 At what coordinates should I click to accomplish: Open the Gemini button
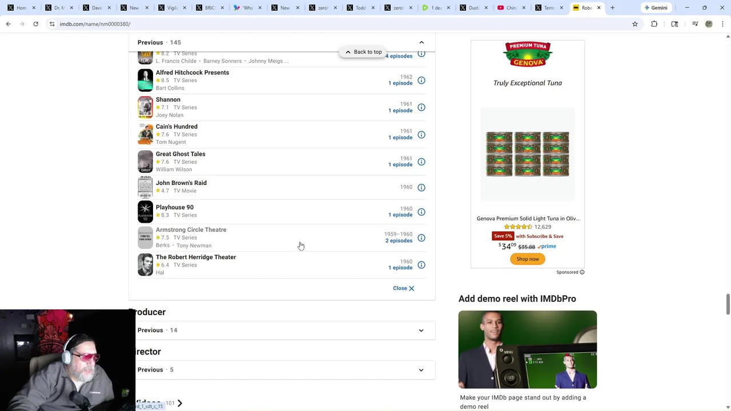click(x=656, y=8)
